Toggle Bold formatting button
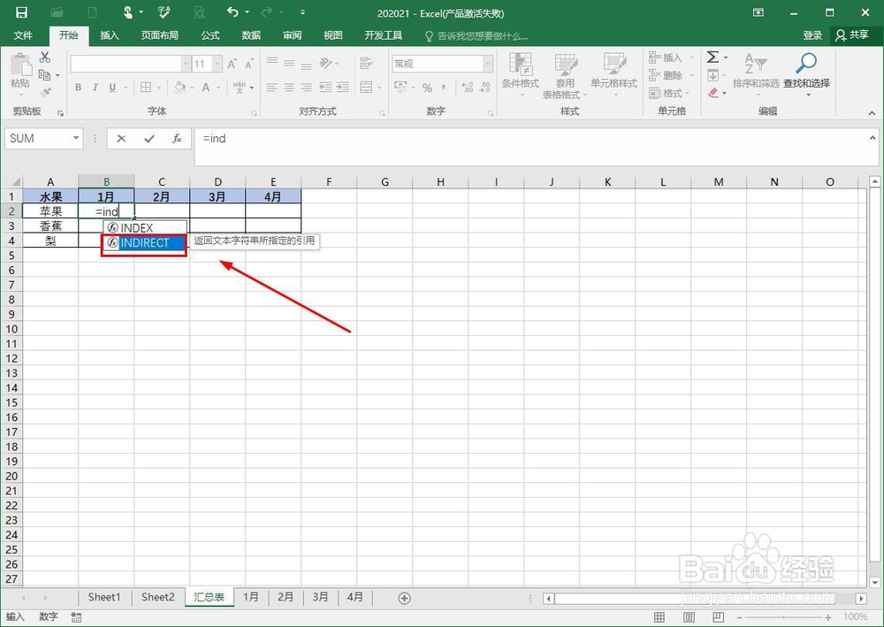This screenshot has height=627, width=884. [79, 88]
